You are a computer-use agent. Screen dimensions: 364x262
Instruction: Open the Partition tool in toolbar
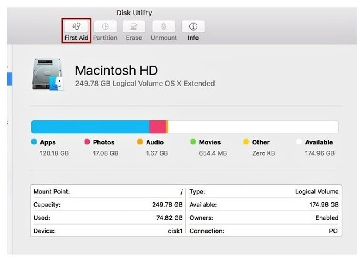click(105, 27)
